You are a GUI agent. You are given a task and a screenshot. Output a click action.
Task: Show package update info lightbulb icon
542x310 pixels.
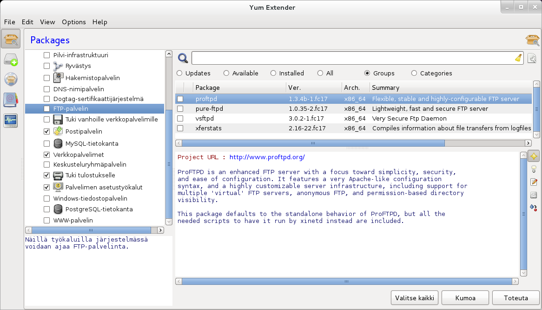click(x=534, y=169)
